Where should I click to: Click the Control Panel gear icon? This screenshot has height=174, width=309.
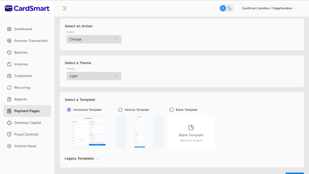(x=9, y=146)
